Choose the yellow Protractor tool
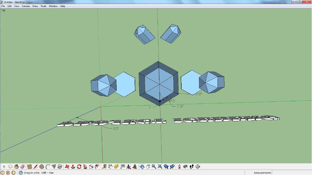This screenshot has height=175, width=312. (116, 167)
